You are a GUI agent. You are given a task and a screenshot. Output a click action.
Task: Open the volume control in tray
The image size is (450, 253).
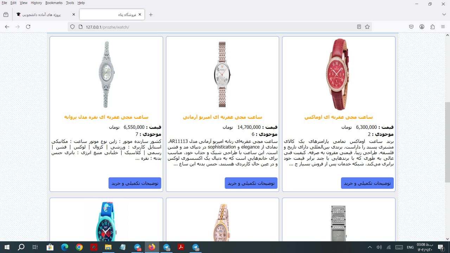[379, 247]
